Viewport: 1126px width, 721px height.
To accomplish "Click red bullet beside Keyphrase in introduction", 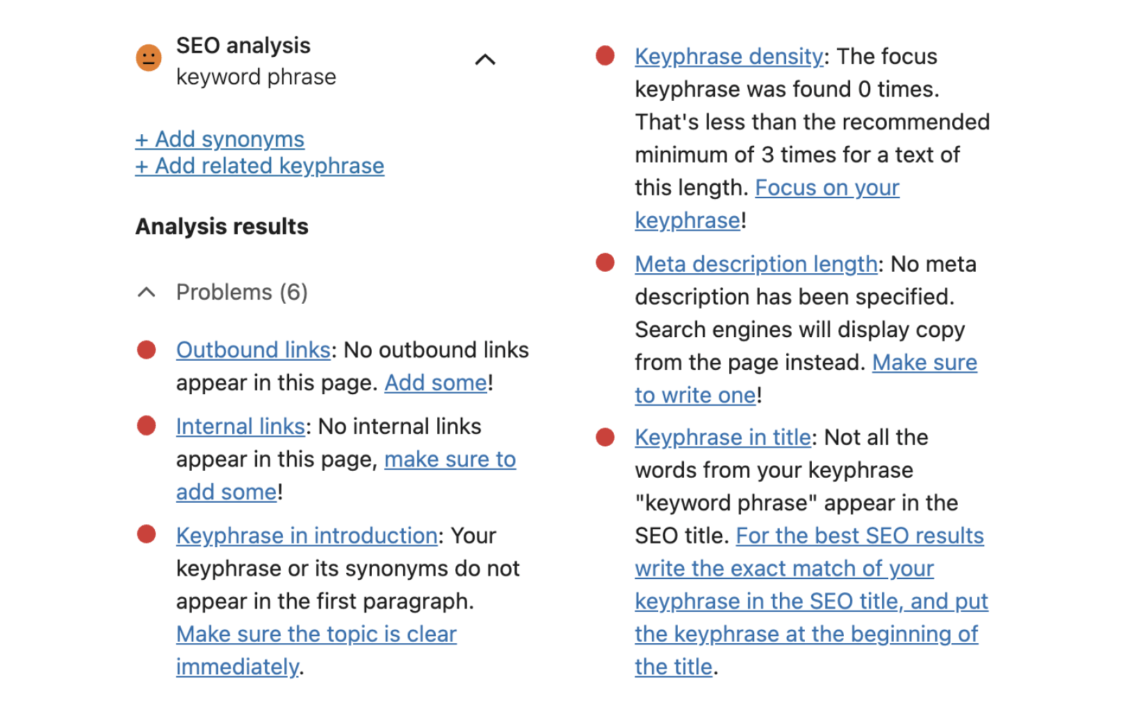I will pos(147,534).
